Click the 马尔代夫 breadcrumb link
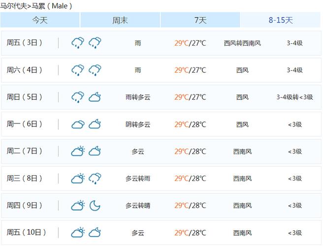Screen dimensions: 323x246 (x=14, y=6)
